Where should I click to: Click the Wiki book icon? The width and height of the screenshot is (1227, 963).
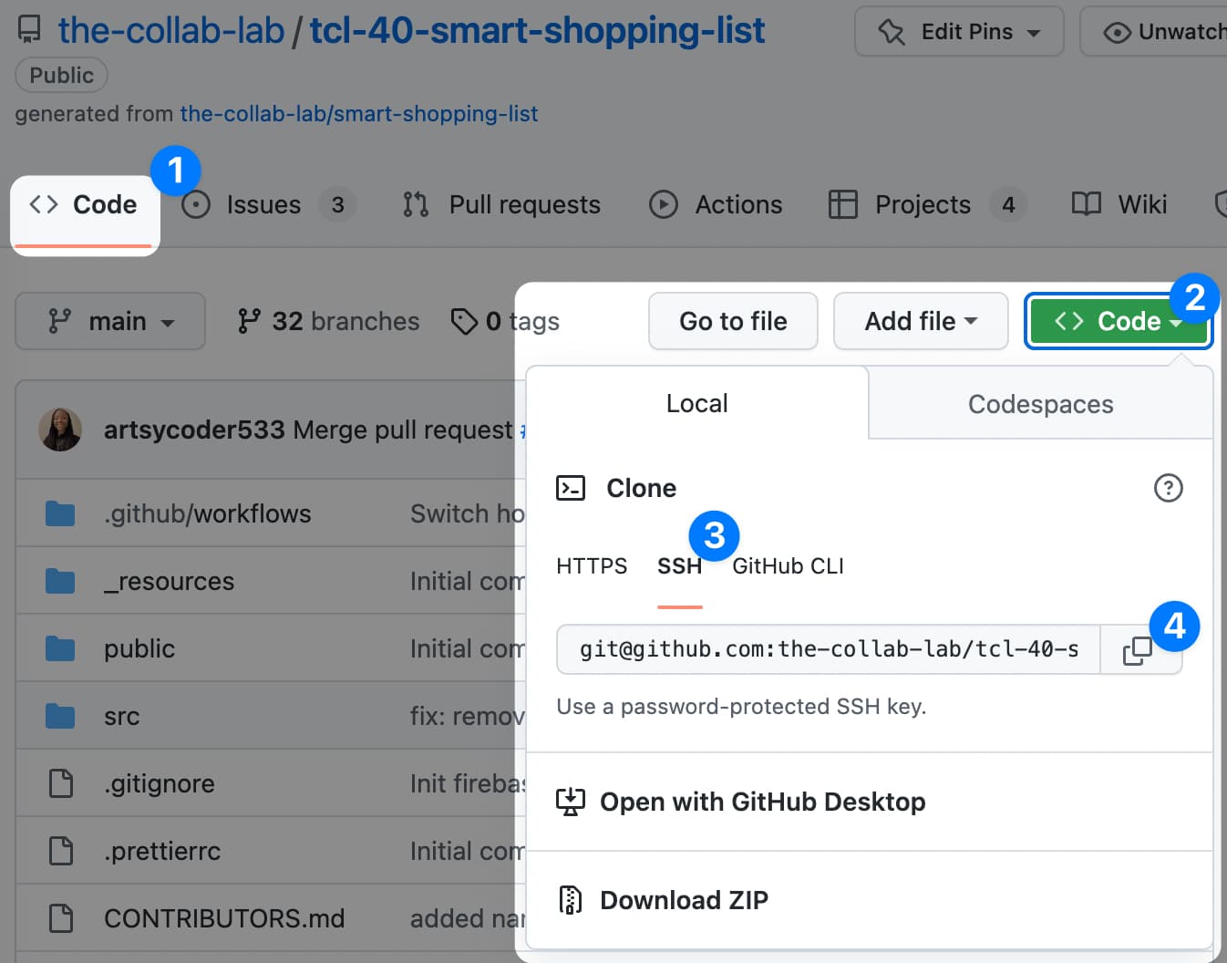tap(1087, 204)
